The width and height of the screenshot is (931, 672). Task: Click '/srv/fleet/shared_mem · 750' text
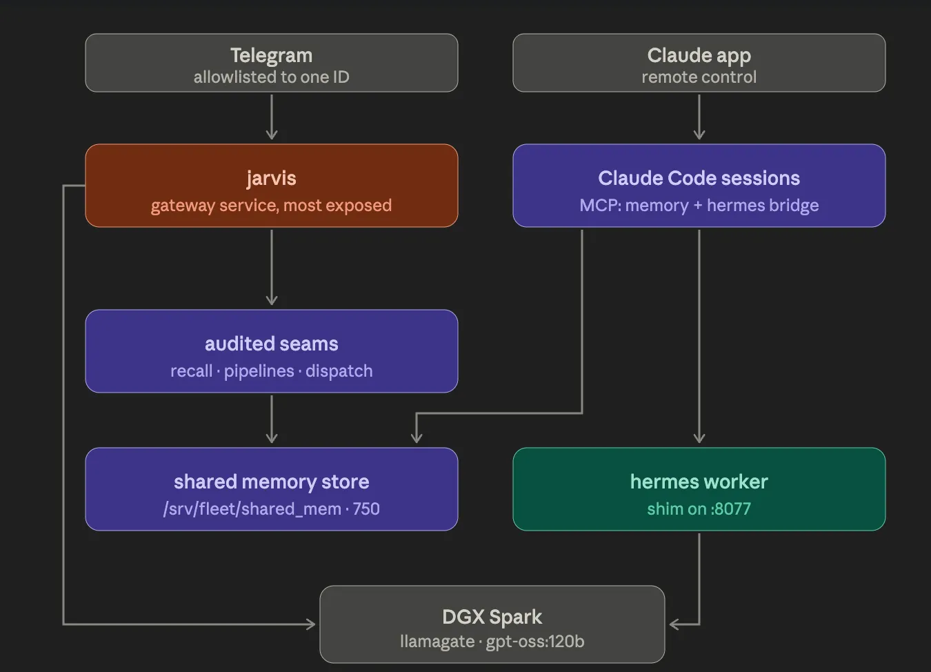(272, 509)
